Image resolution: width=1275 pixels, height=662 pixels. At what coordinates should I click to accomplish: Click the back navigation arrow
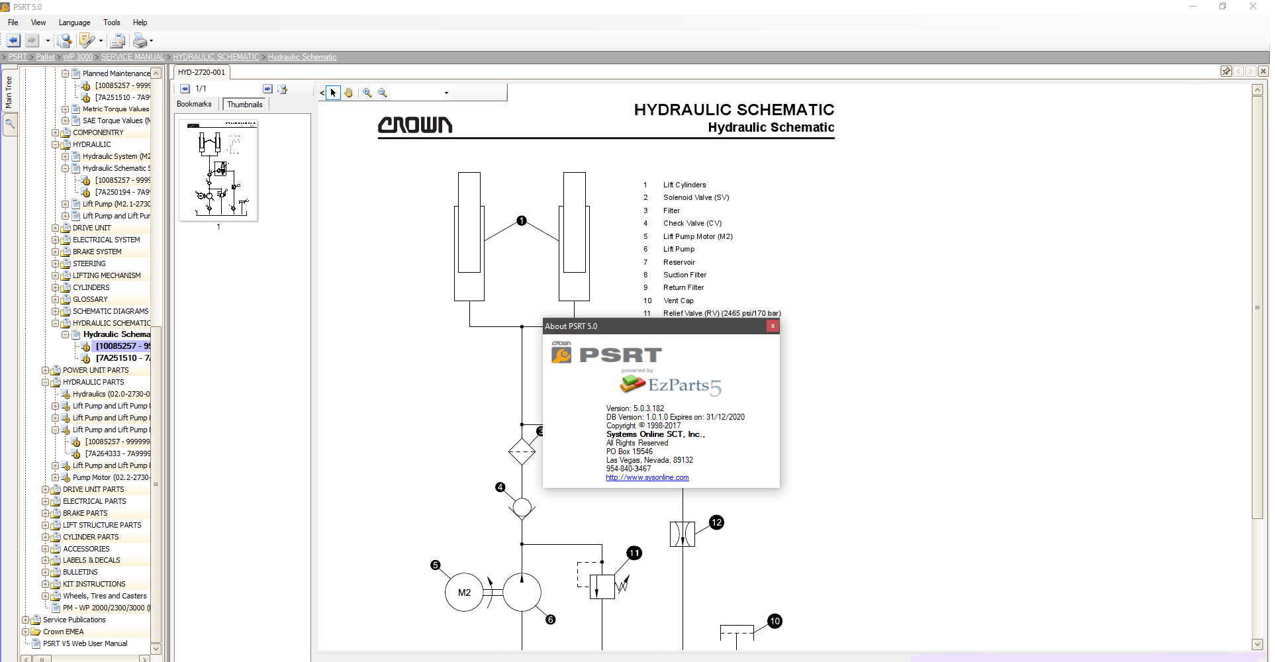coord(13,40)
